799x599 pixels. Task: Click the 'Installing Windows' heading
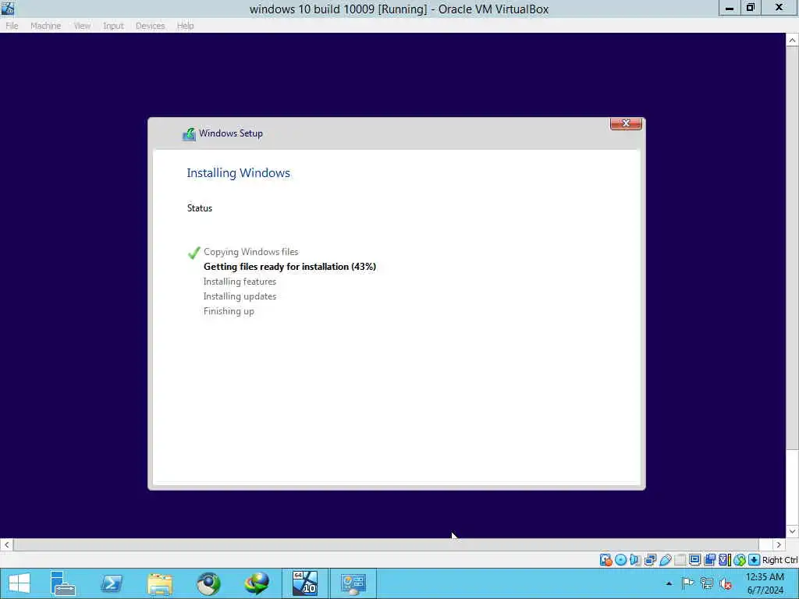pos(238,172)
